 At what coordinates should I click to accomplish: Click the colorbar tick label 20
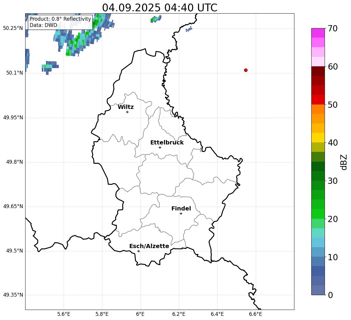333,219
